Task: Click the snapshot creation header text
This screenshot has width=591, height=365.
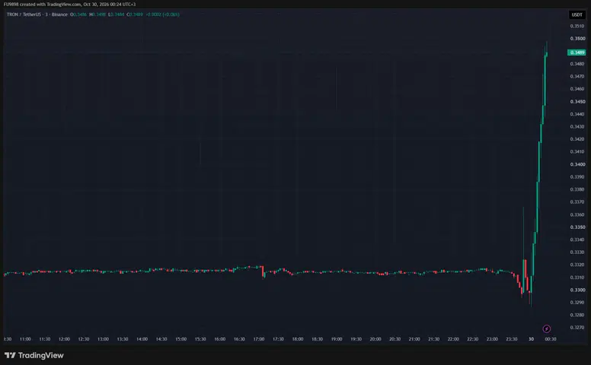Action: pos(70,4)
